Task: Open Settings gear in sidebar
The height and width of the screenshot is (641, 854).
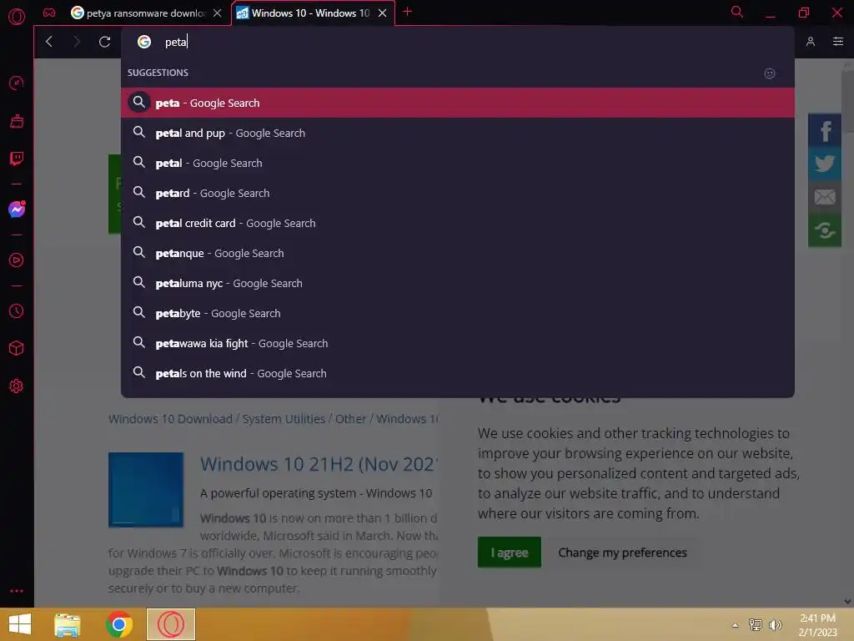Action: coord(17,386)
